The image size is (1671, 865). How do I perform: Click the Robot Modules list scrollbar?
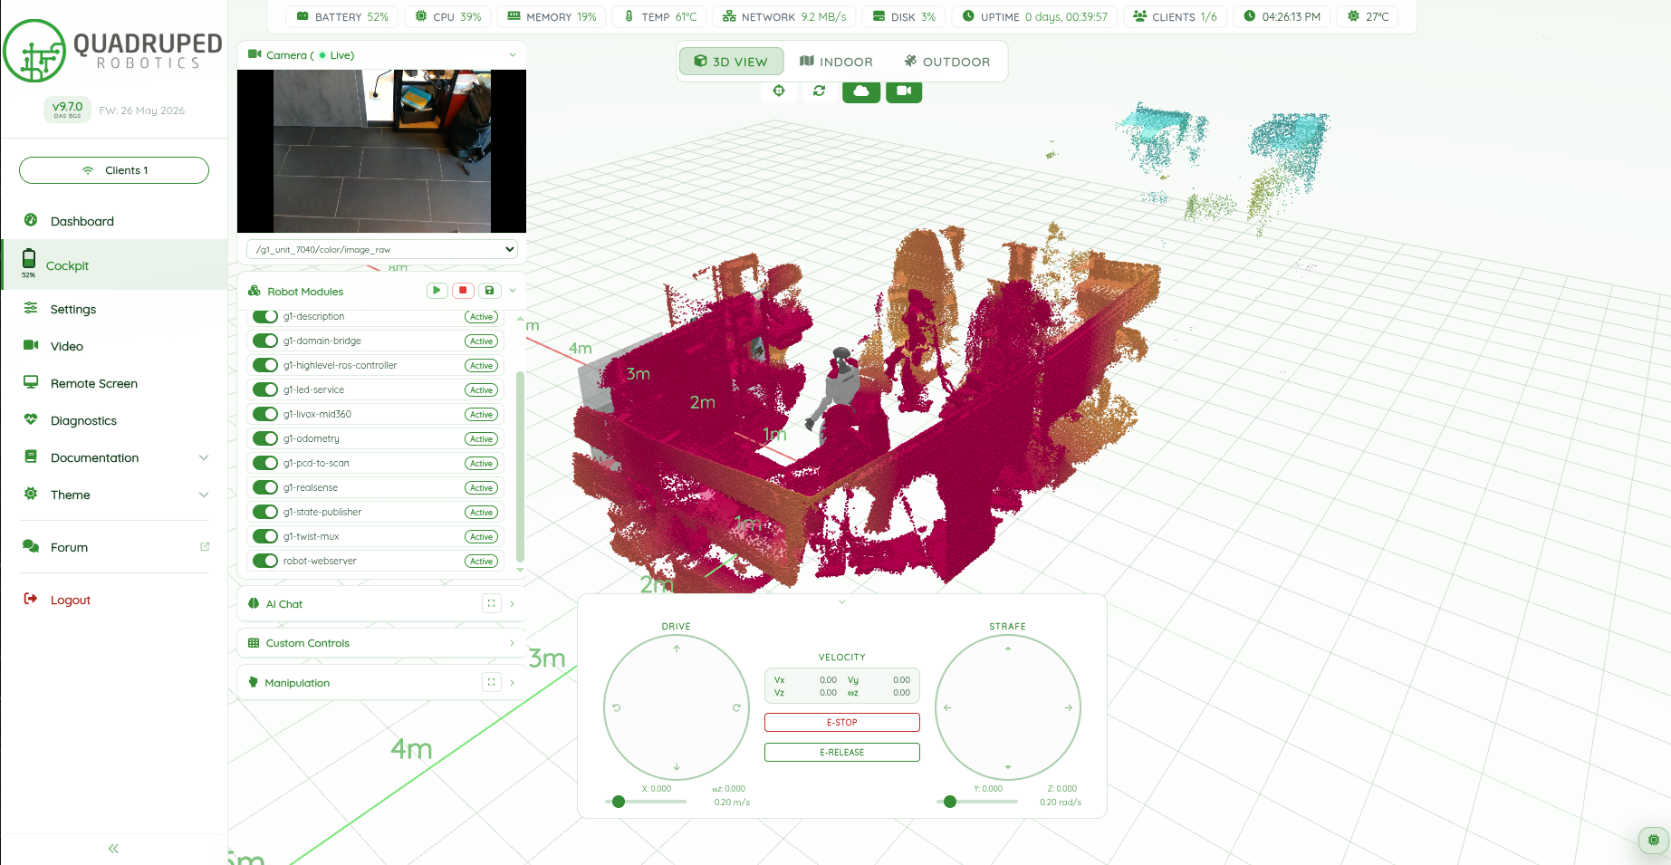(520, 466)
